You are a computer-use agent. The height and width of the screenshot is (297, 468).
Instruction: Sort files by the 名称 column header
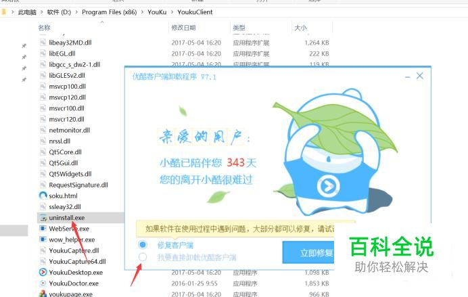coord(44,28)
